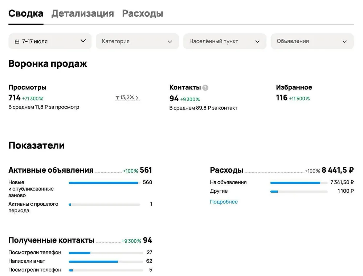Click the chevron in the 7–17 июля filter
Screen dimensions: 363x276
[x=83, y=41]
